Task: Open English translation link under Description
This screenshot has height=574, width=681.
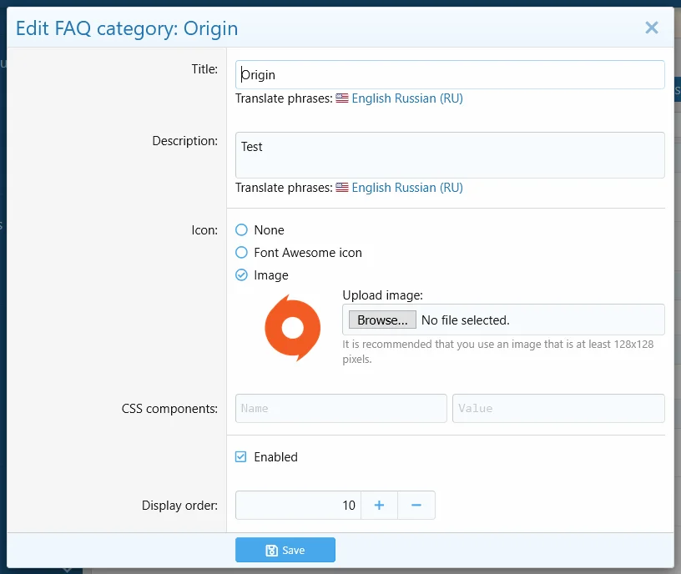Action: (373, 188)
